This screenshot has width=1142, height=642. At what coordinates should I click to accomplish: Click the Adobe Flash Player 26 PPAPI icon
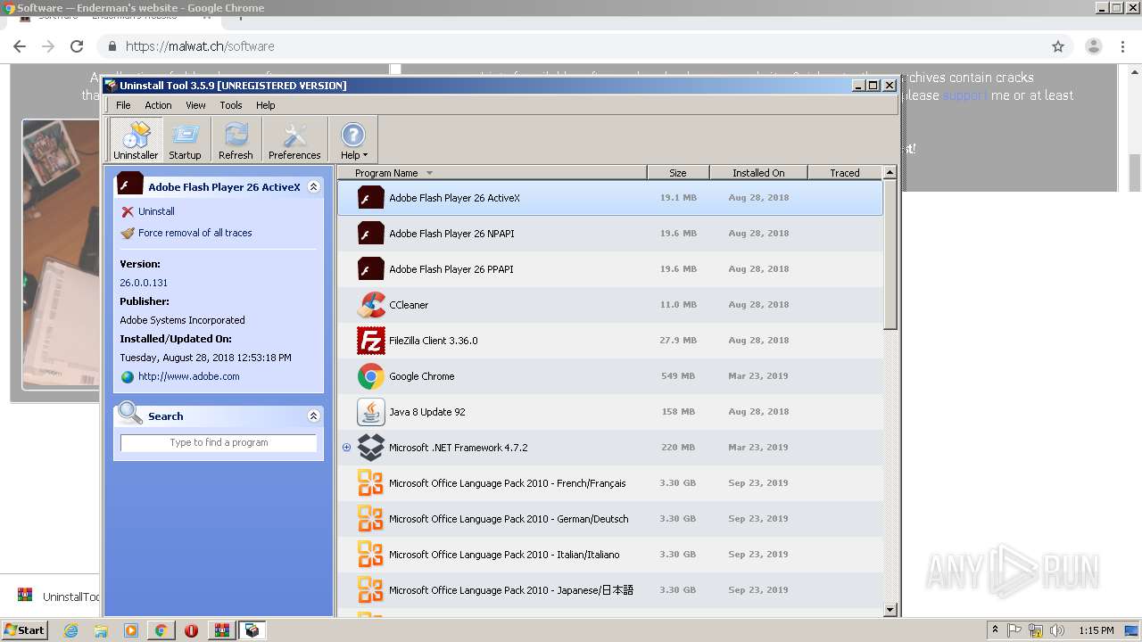tap(370, 269)
